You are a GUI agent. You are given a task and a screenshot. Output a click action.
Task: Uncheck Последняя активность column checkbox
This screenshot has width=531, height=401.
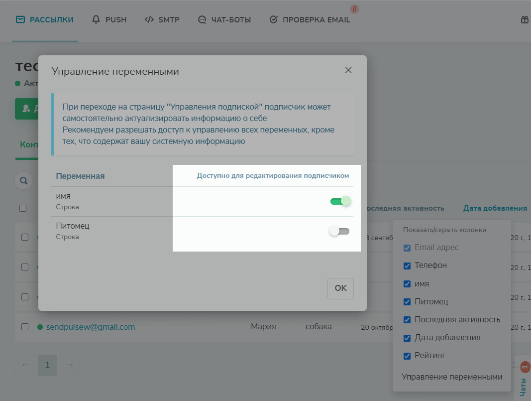(x=407, y=320)
